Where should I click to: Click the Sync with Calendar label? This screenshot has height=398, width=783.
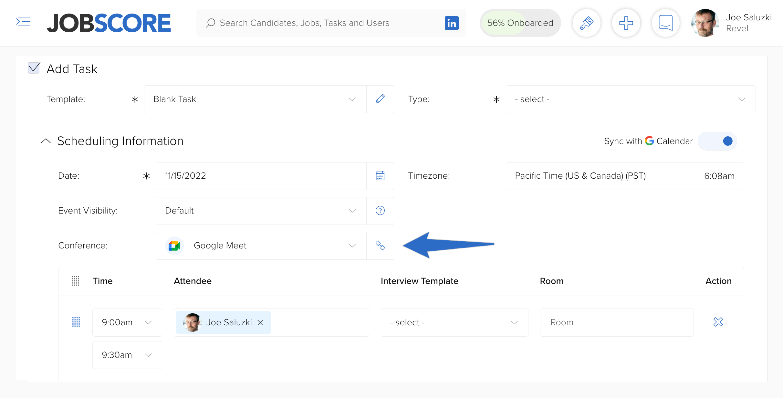[648, 141]
